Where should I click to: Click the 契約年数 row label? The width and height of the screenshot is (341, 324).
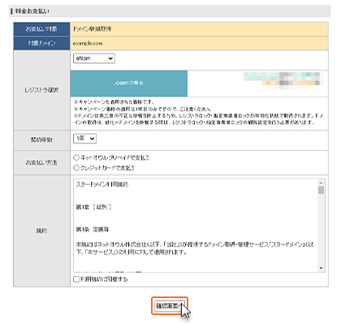[x=41, y=140]
